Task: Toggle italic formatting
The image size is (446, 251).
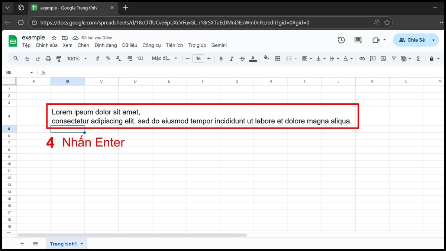Action: pos(231,58)
